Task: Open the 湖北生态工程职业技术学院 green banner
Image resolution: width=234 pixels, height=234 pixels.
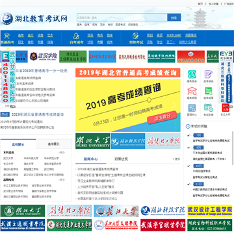Action: pos(73,57)
